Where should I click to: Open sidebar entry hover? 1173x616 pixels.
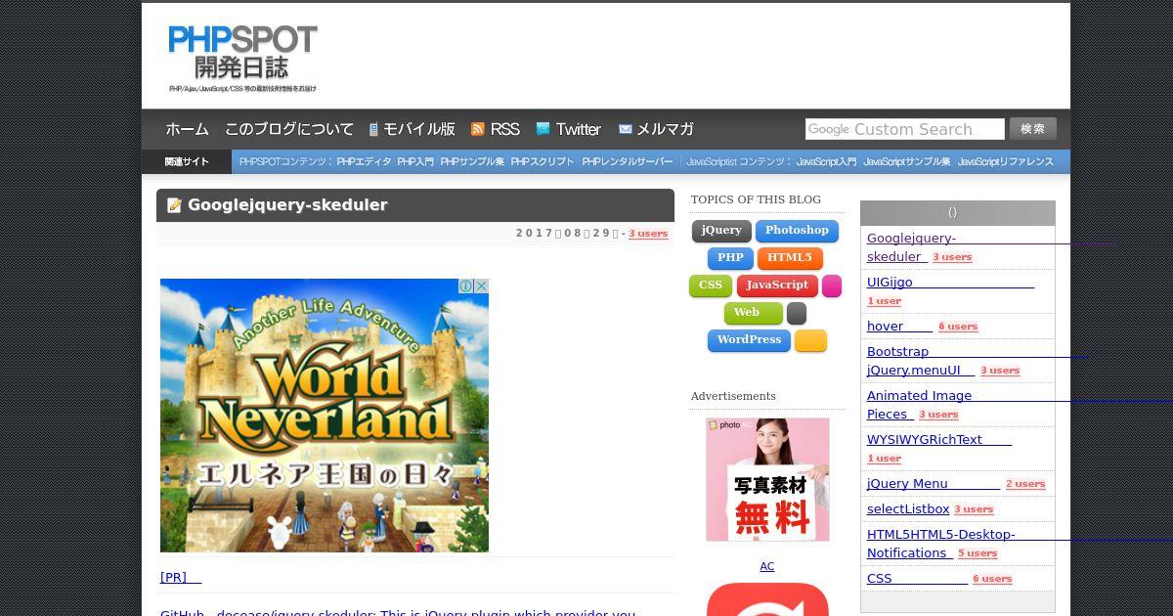899,327
